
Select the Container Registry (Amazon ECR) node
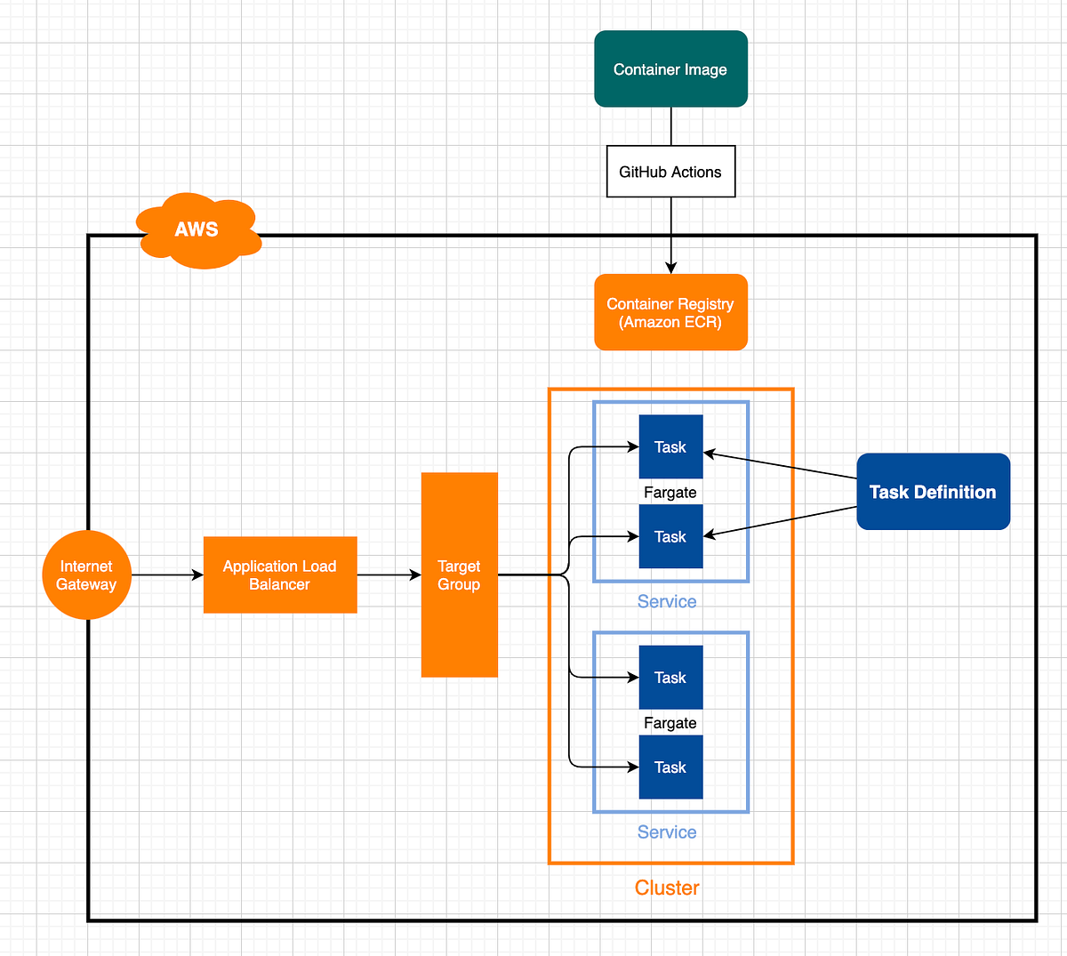670,312
